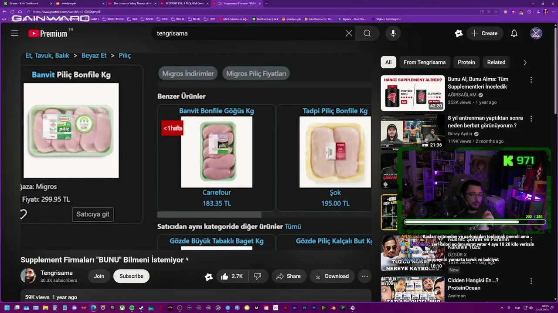Open the Windows Start menu
The height and width of the screenshot is (313, 558).
(7, 308)
